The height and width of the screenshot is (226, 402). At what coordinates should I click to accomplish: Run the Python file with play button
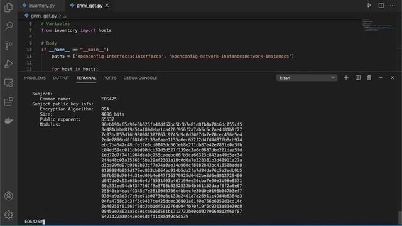click(x=369, y=6)
